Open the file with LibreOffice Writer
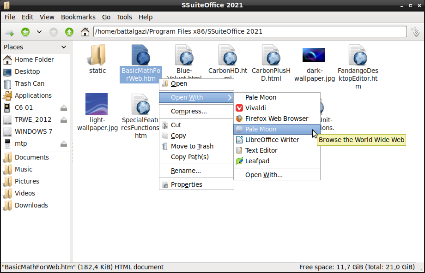425x273 pixels. click(277, 140)
